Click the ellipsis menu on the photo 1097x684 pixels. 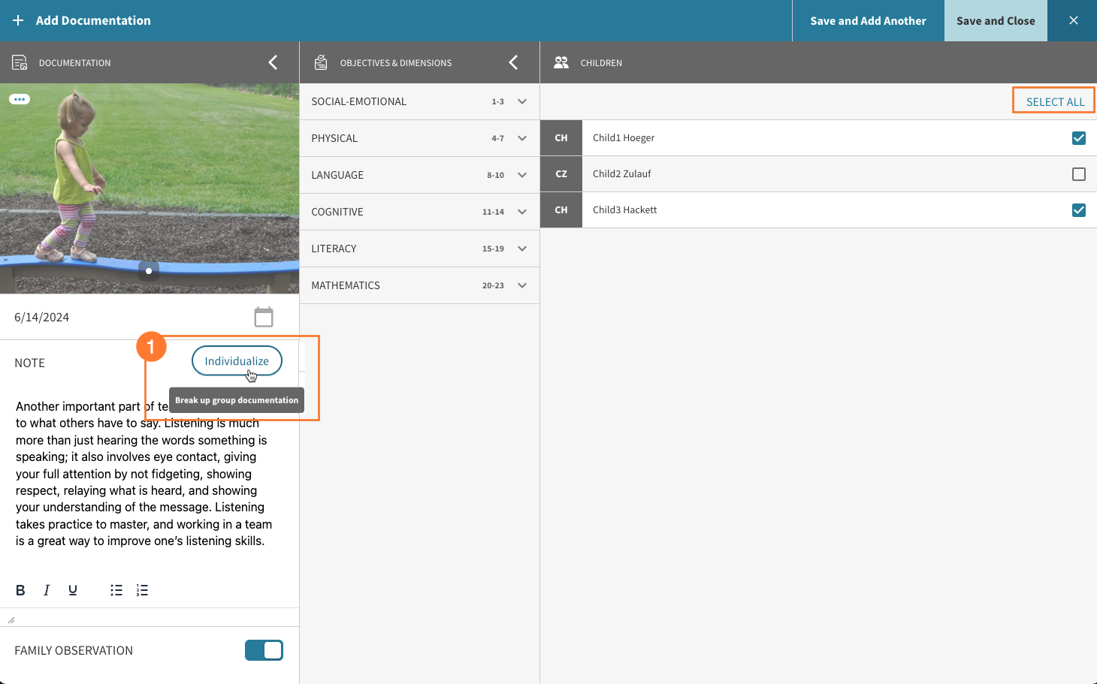click(20, 98)
